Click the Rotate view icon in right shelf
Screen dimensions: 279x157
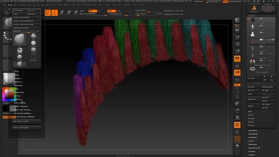point(237,118)
